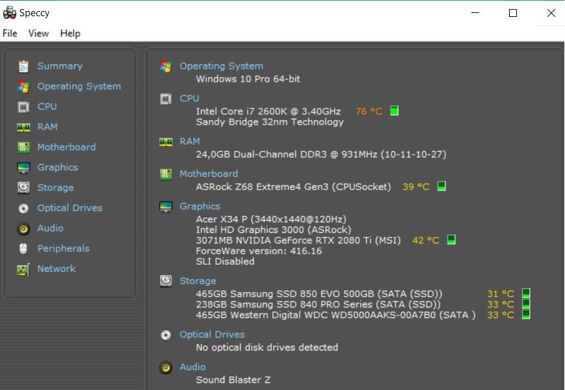
Task: Click the Optical Drives disc icon in sidebar
Action: pos(23,208)
